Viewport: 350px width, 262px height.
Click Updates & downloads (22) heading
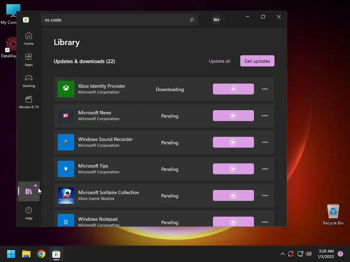84,61
